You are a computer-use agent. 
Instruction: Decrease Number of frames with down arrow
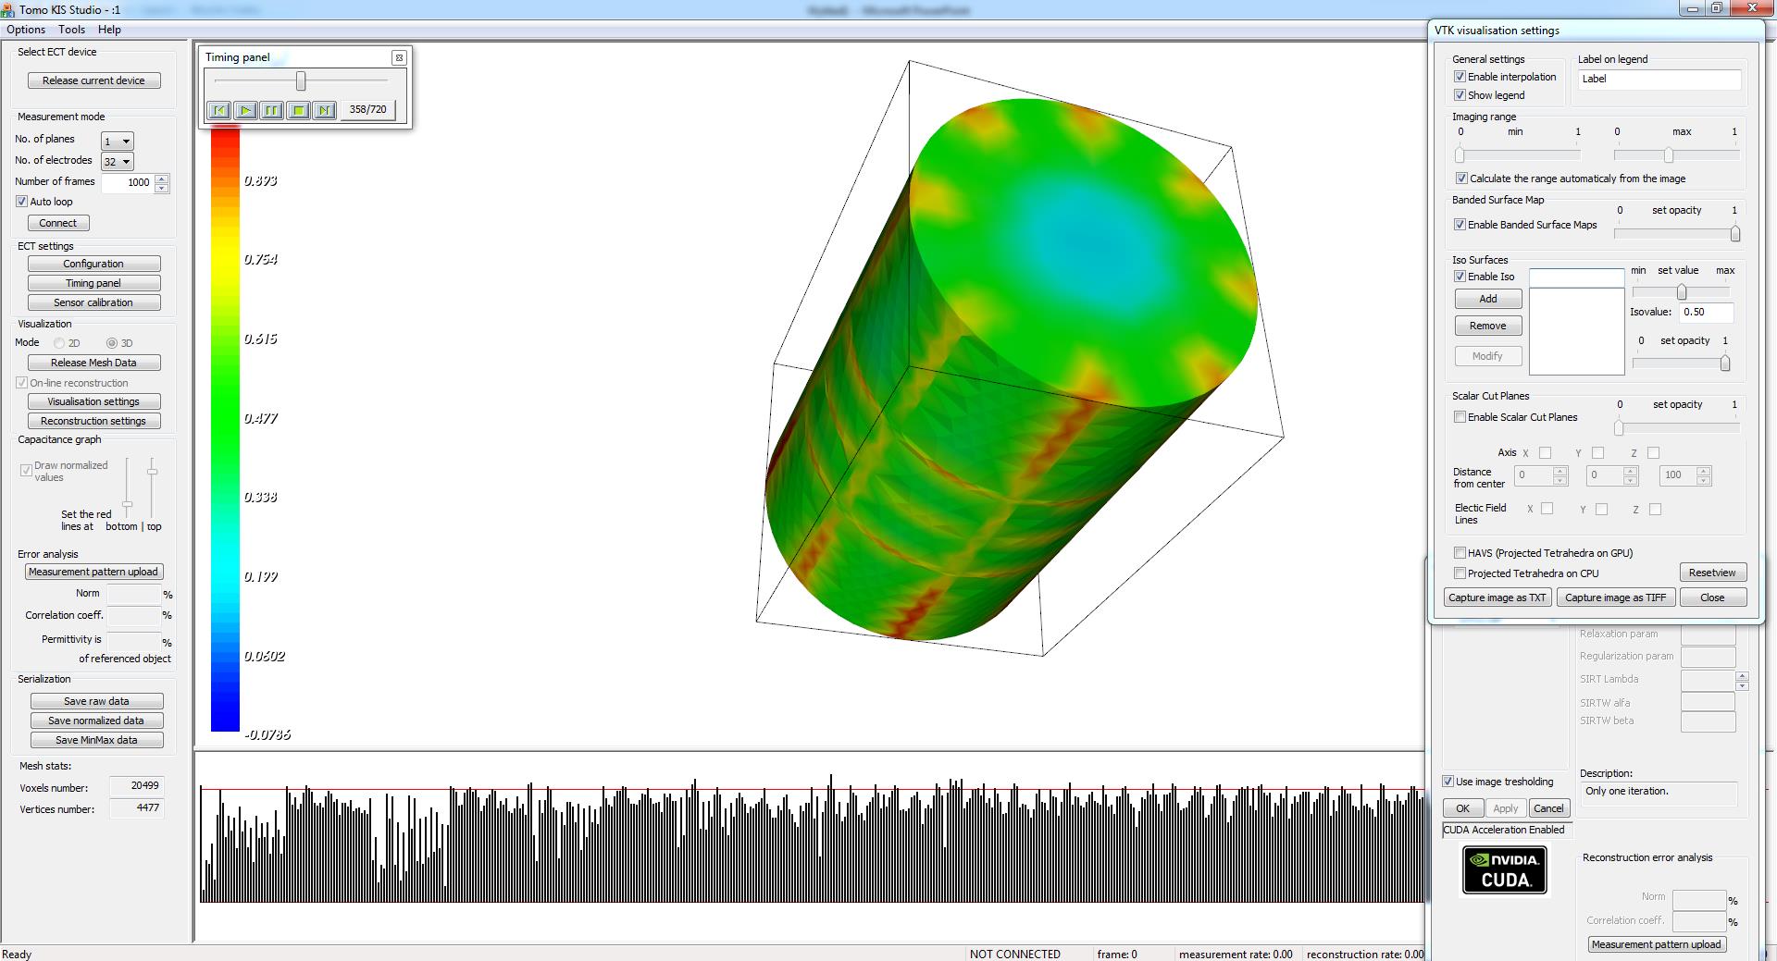pos(162,188)
